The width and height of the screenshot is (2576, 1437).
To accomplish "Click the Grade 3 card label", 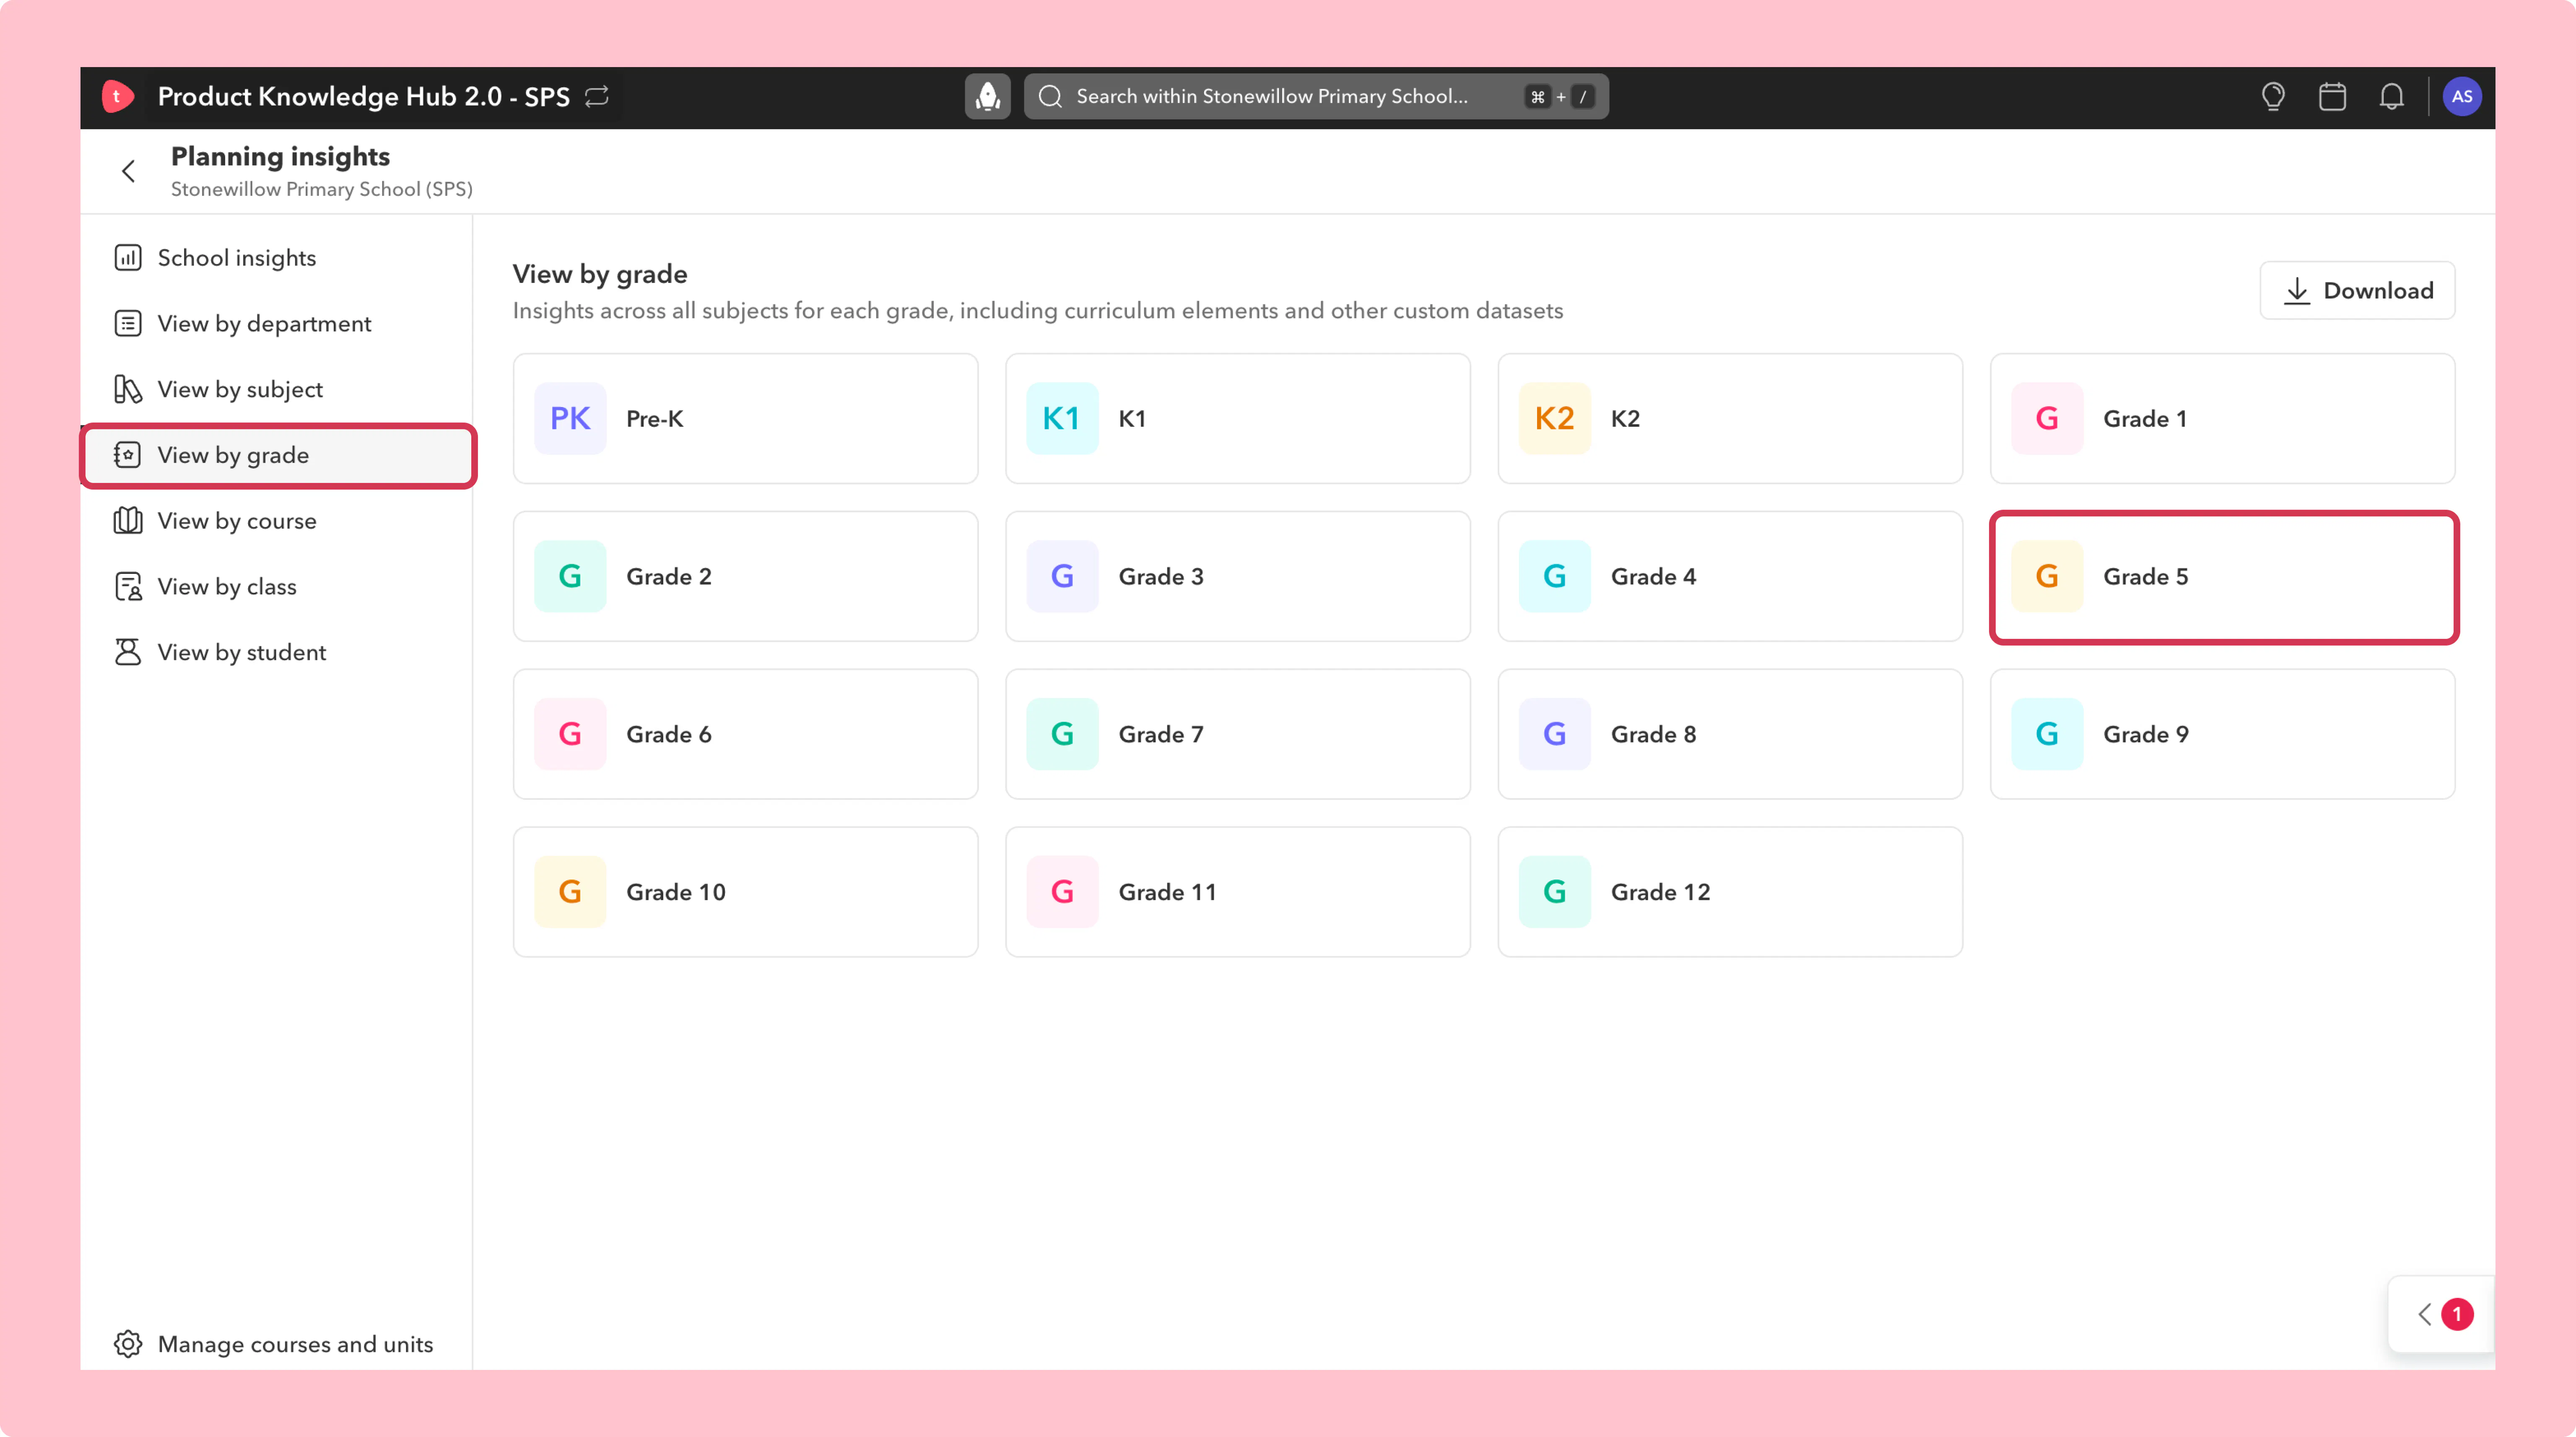I will tap(1161, 577).
